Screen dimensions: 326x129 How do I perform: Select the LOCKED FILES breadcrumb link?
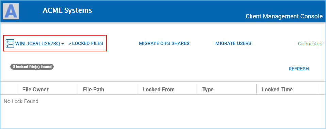click(86, 43)
